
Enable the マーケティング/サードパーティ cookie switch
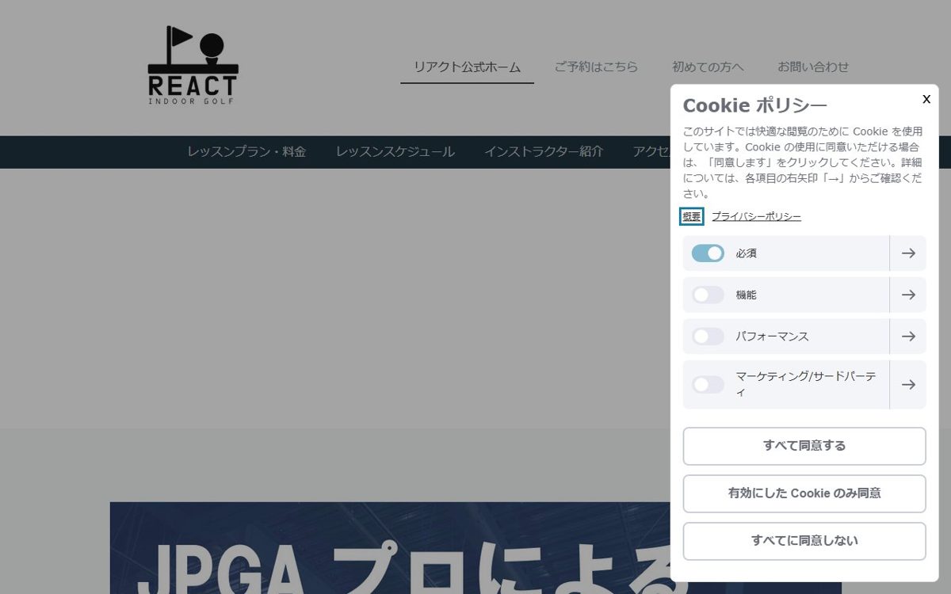coord(708,385)
